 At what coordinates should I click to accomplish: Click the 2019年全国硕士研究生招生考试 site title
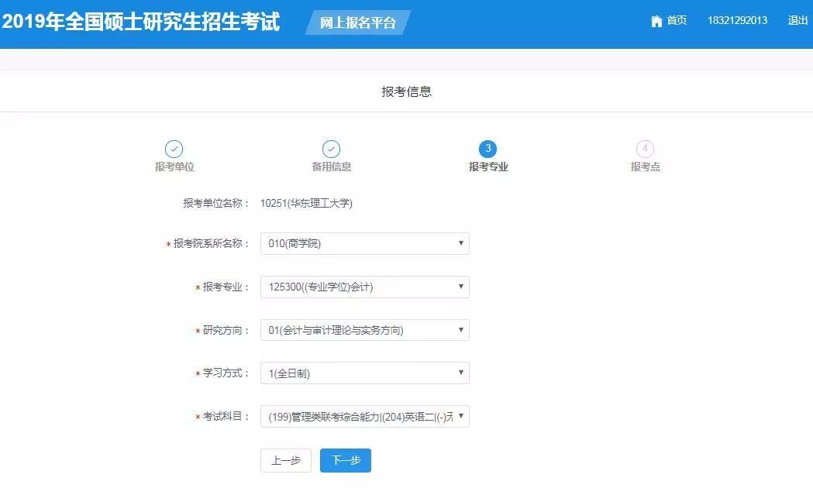[x=140, y=22]
